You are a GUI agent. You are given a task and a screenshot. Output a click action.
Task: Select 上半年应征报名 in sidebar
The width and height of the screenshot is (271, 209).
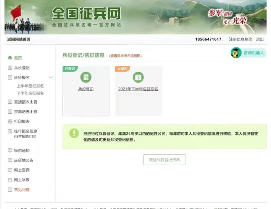point(30,86)
